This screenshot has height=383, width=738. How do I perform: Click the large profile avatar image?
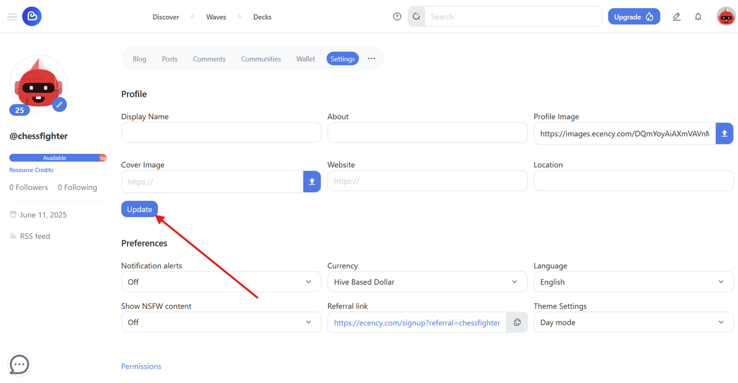38,84
